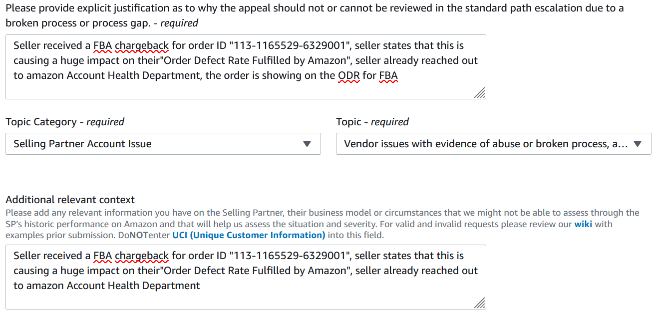Screen dimensions: 655x312
Task: Click the last 'FBA' after 'ODR for'
Action: 388,76
